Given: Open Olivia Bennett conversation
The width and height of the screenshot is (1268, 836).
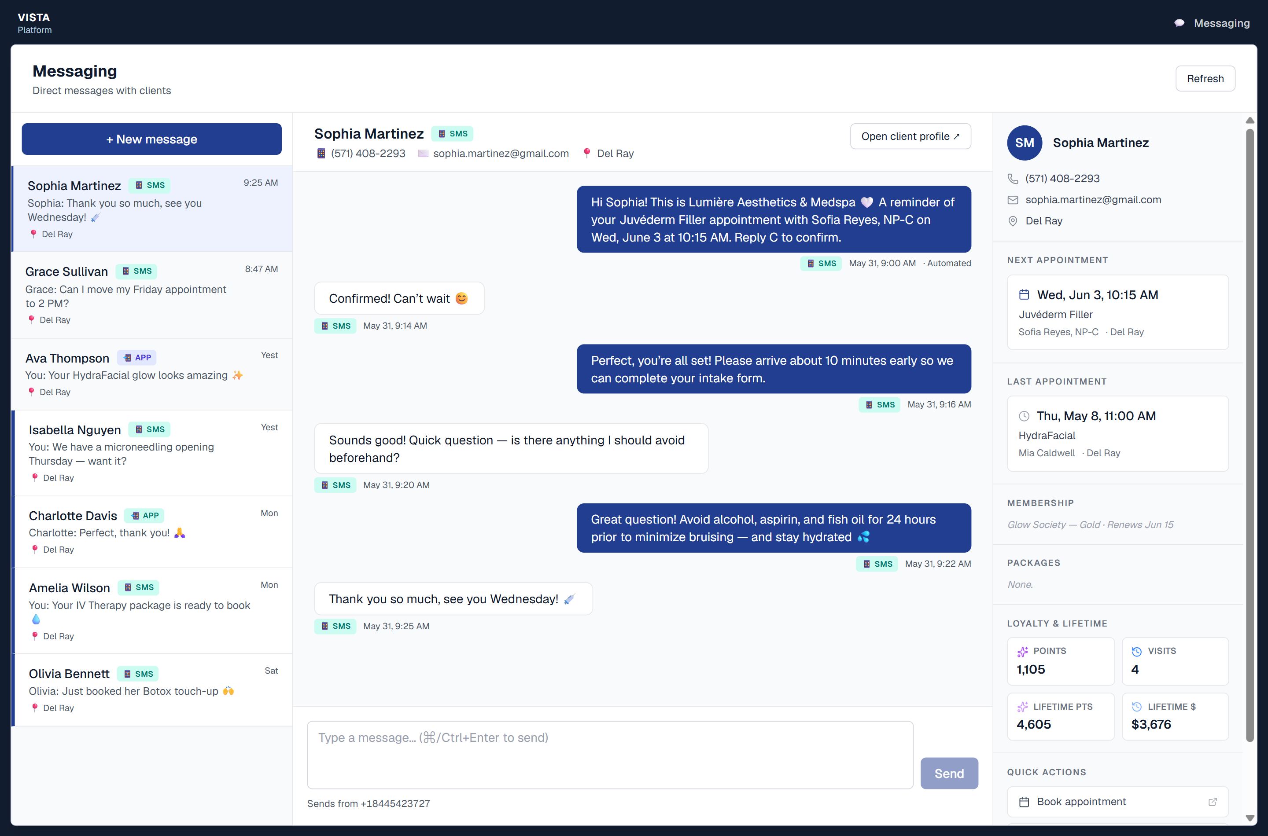Looking at the screenshot, I should click(x=152, y=690).
